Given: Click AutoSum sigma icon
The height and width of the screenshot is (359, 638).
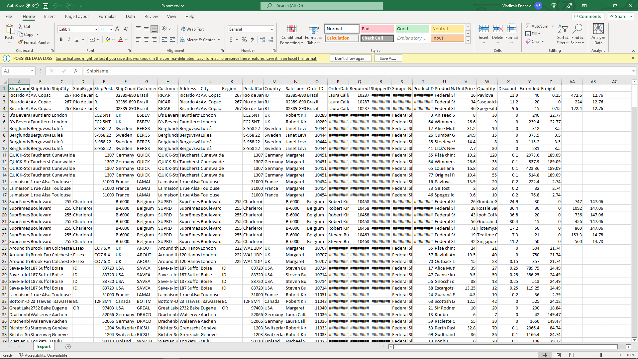Looking at the screenshot, I should pos(528,26).
